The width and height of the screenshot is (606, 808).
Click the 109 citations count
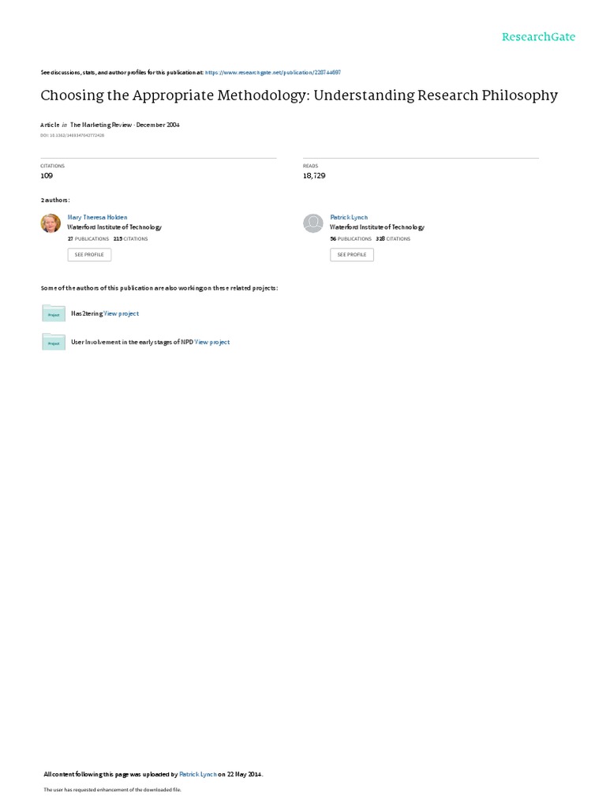47,176
